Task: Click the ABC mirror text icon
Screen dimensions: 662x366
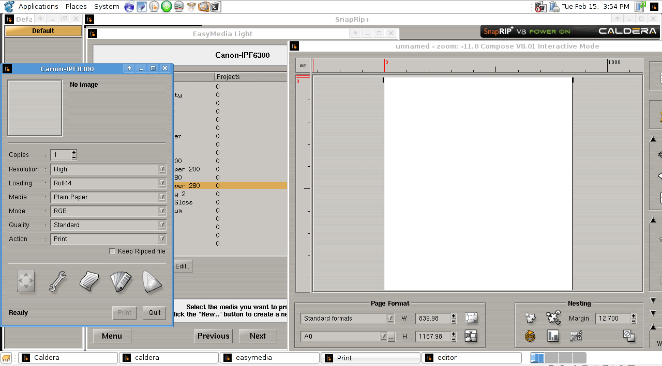Action: coord(576,336)
